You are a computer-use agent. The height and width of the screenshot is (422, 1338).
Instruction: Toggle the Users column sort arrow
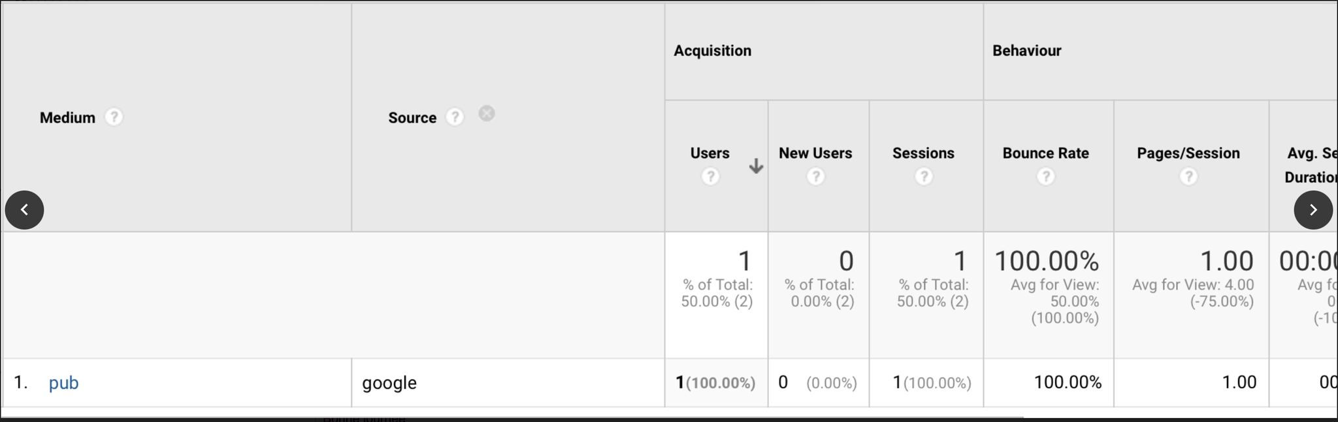click(x=756, y=166)
